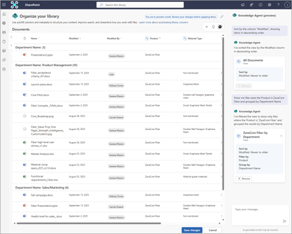Click the preview mode notice banner
The width and height of the screenshot is (292, 234).
pyautogui.click(x=181, y=17)
